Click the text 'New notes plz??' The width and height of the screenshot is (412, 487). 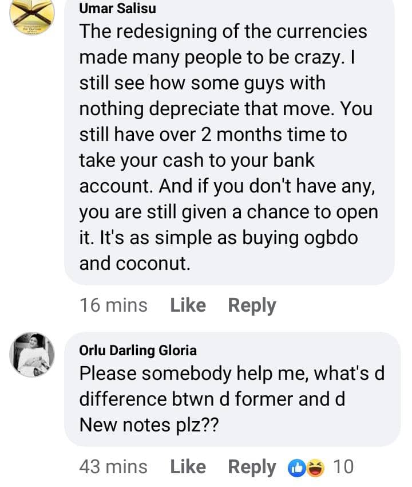tap(149, 424)
